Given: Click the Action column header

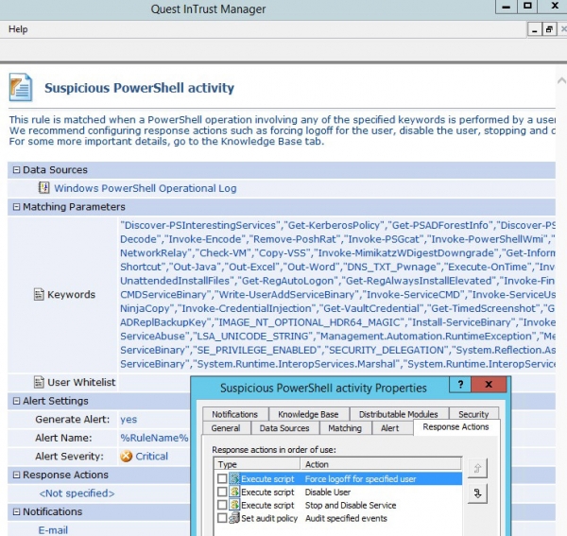Looking at the screenshot, I should (317, 464).
